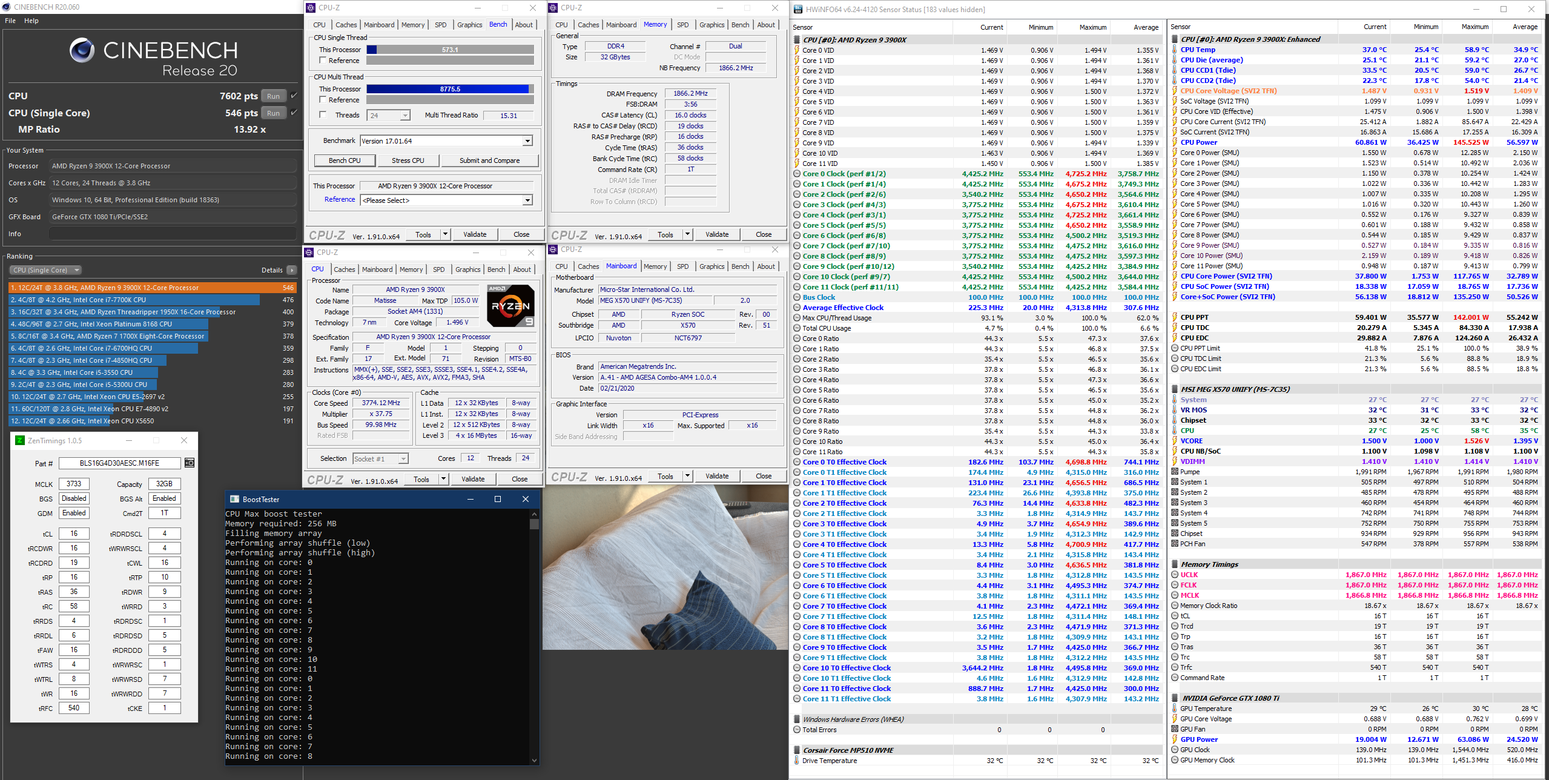Open the Reference Please Select dropdown
The width and height of the screenshot is (1549, 780).
pyautogui.click(x=527, y=200)
